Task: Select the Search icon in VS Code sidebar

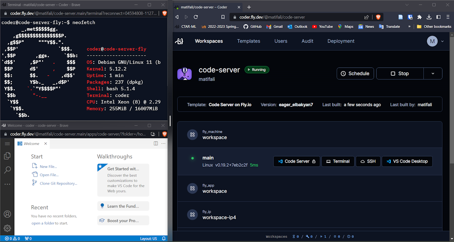Action: pyautogui.click(x=7, y=170)
